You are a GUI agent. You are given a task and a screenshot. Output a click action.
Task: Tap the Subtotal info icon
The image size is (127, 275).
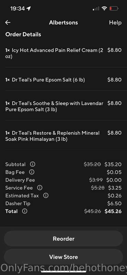point(32,164)
